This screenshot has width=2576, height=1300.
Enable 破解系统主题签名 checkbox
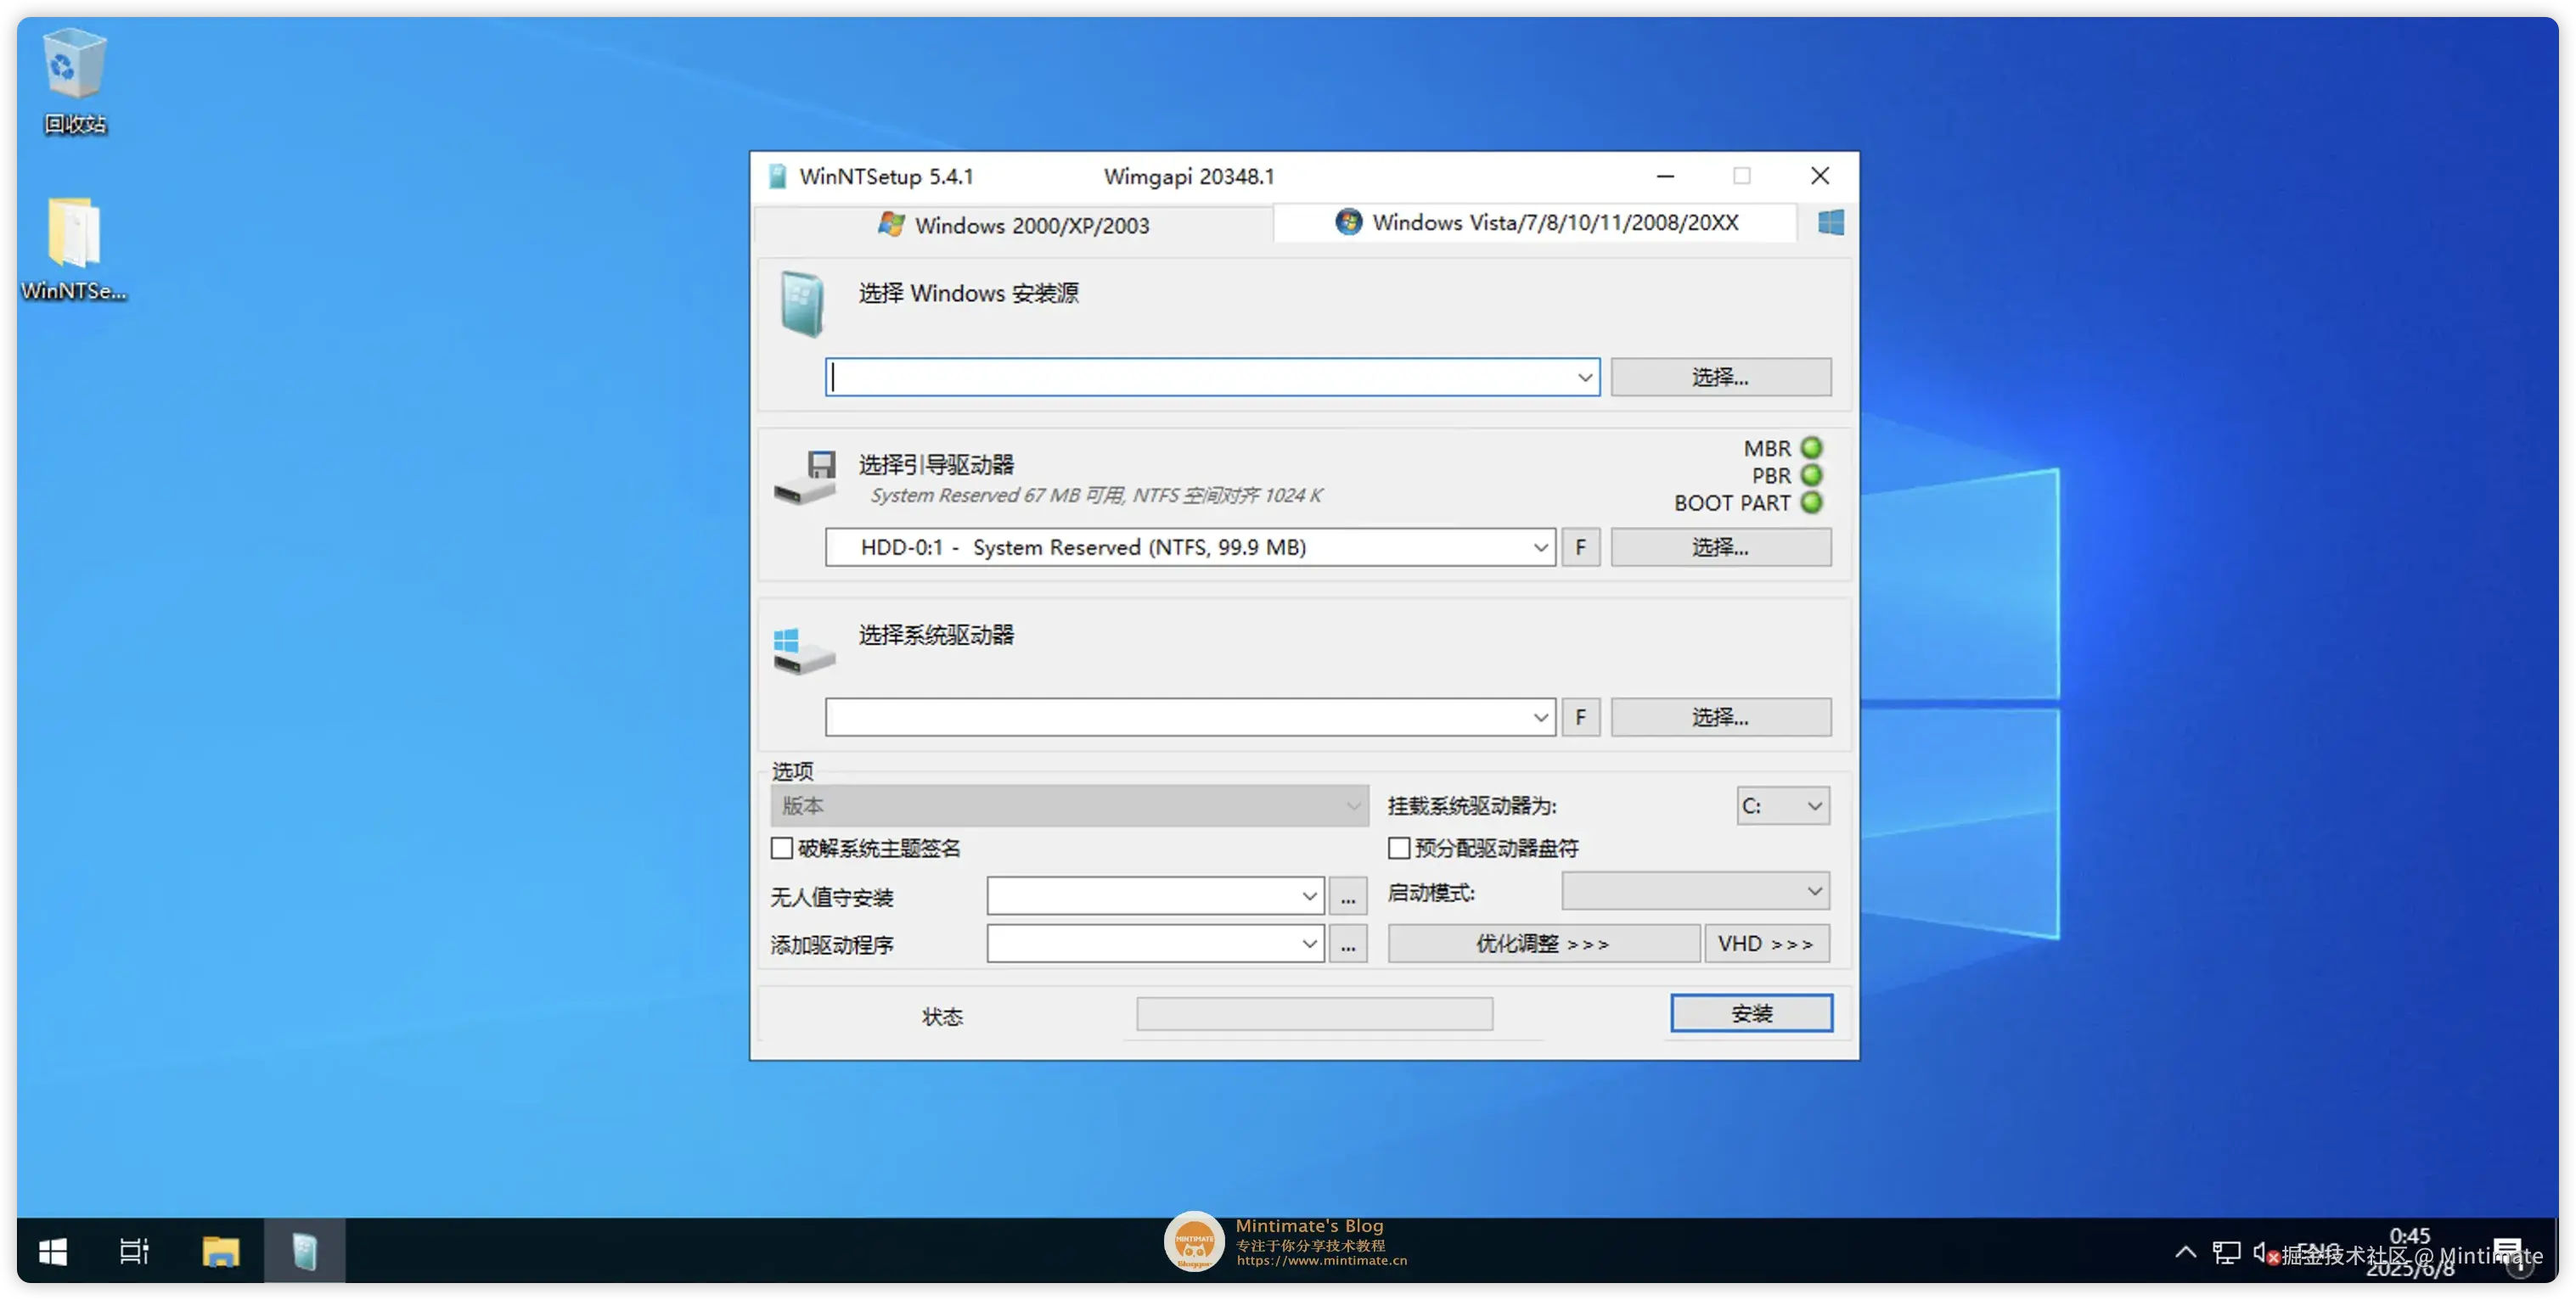pos(782,848)
